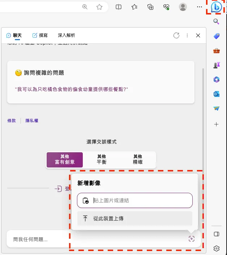The height and width of the screenshot is (255, 227).
Task: Select the 精確 conversation style
Action: (x=138, y=160)
